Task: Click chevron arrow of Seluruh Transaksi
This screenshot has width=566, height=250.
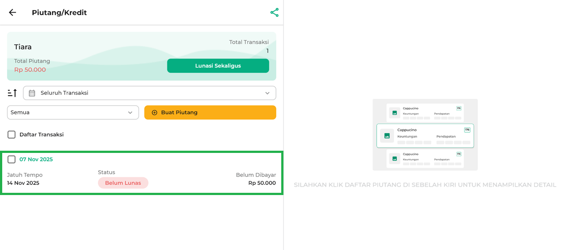Action: pyautogui.click(x=267, y=93)
